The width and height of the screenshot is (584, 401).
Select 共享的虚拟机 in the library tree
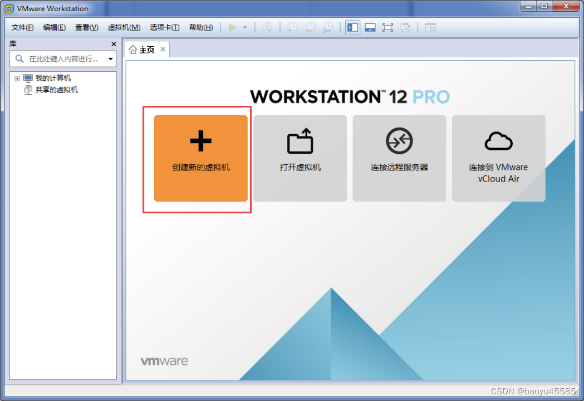tap(56, 90)
